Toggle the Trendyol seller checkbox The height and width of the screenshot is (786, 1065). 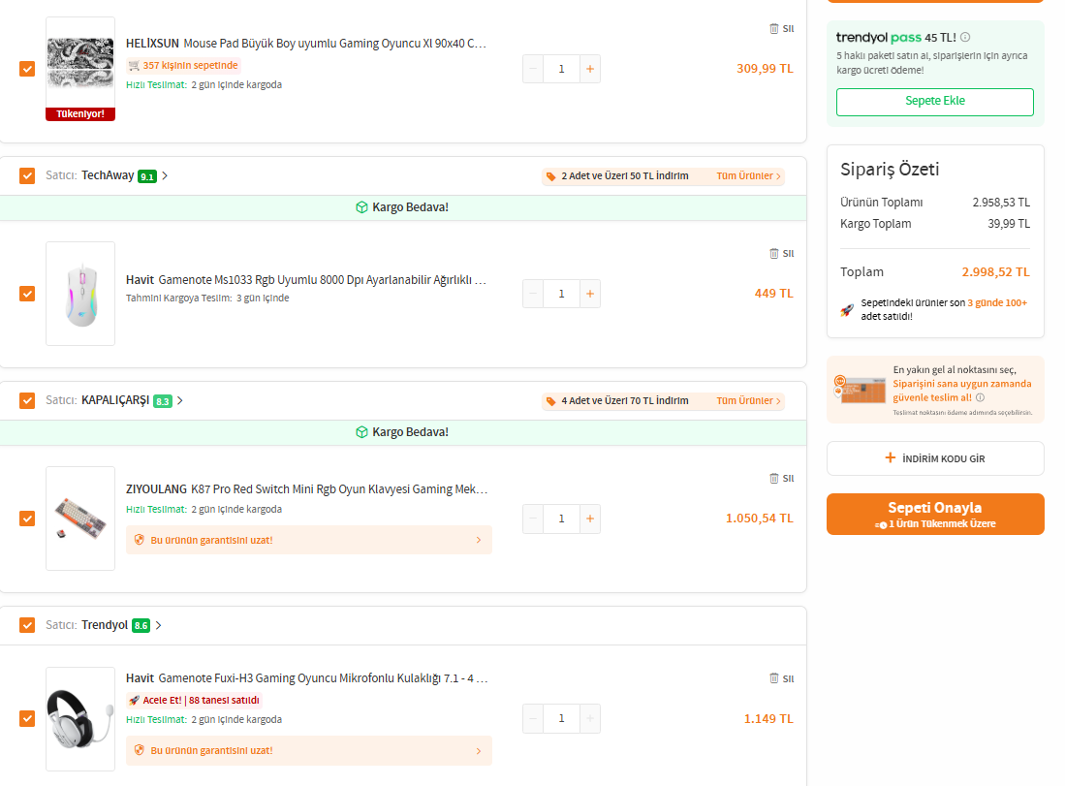(27, 625)
